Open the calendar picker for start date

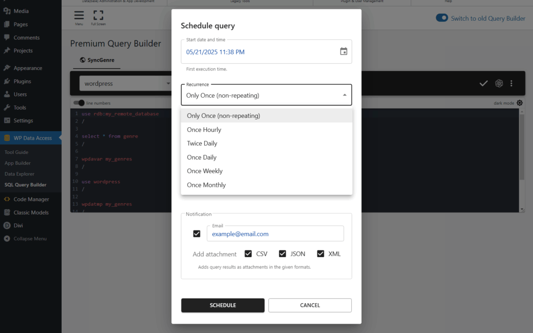coord(343,51)
